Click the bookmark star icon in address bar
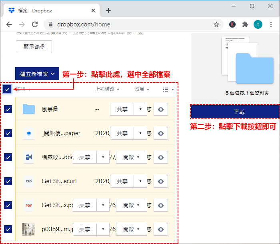This screenshot has height=244, width=280. coord(216,24)
